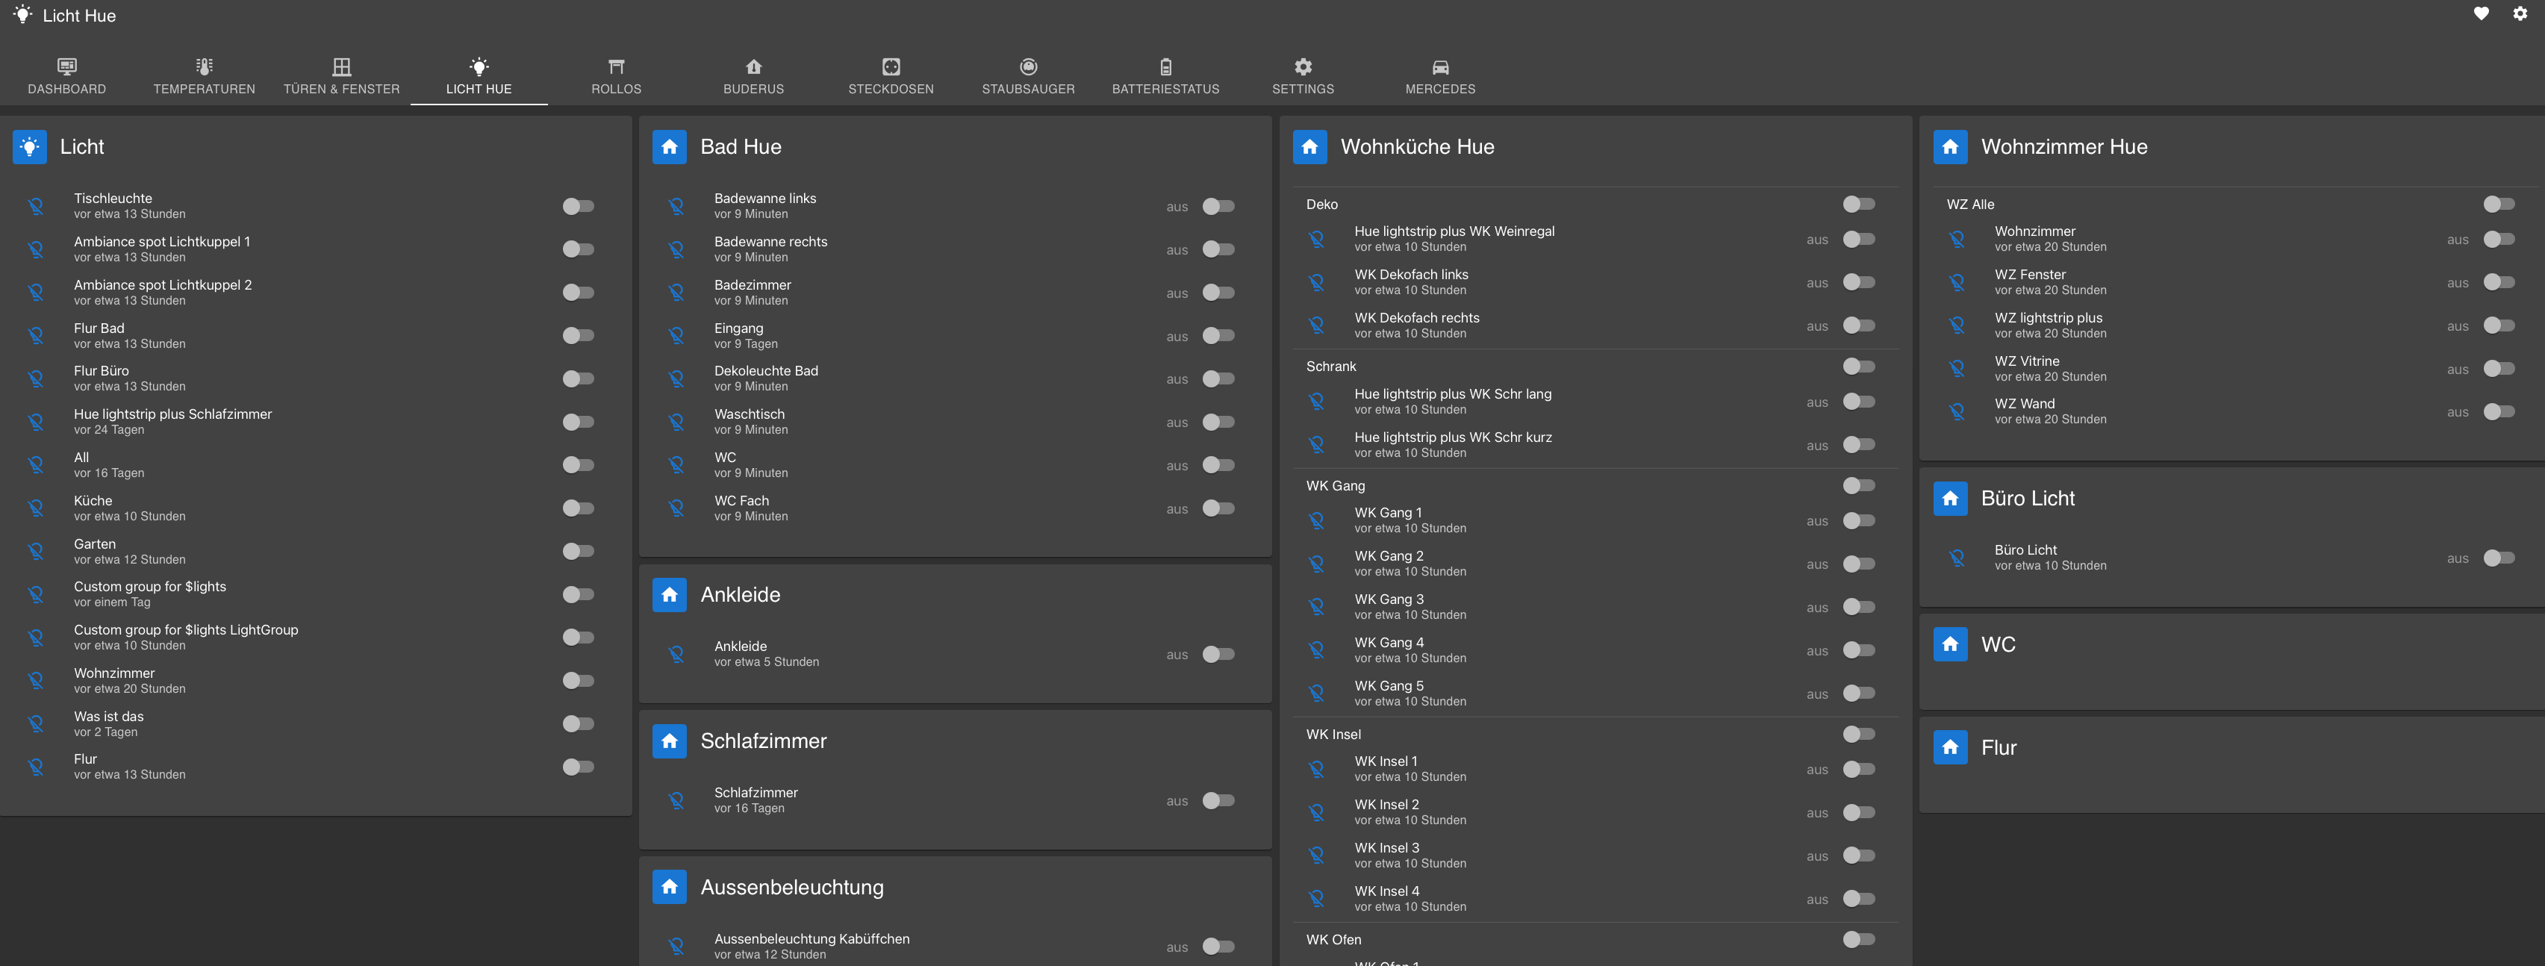The image size is (2545, 966).
Task: Click the home icon of Aussenbeleuchtung card
Action: pyautogui.click(x=669, y=887)
